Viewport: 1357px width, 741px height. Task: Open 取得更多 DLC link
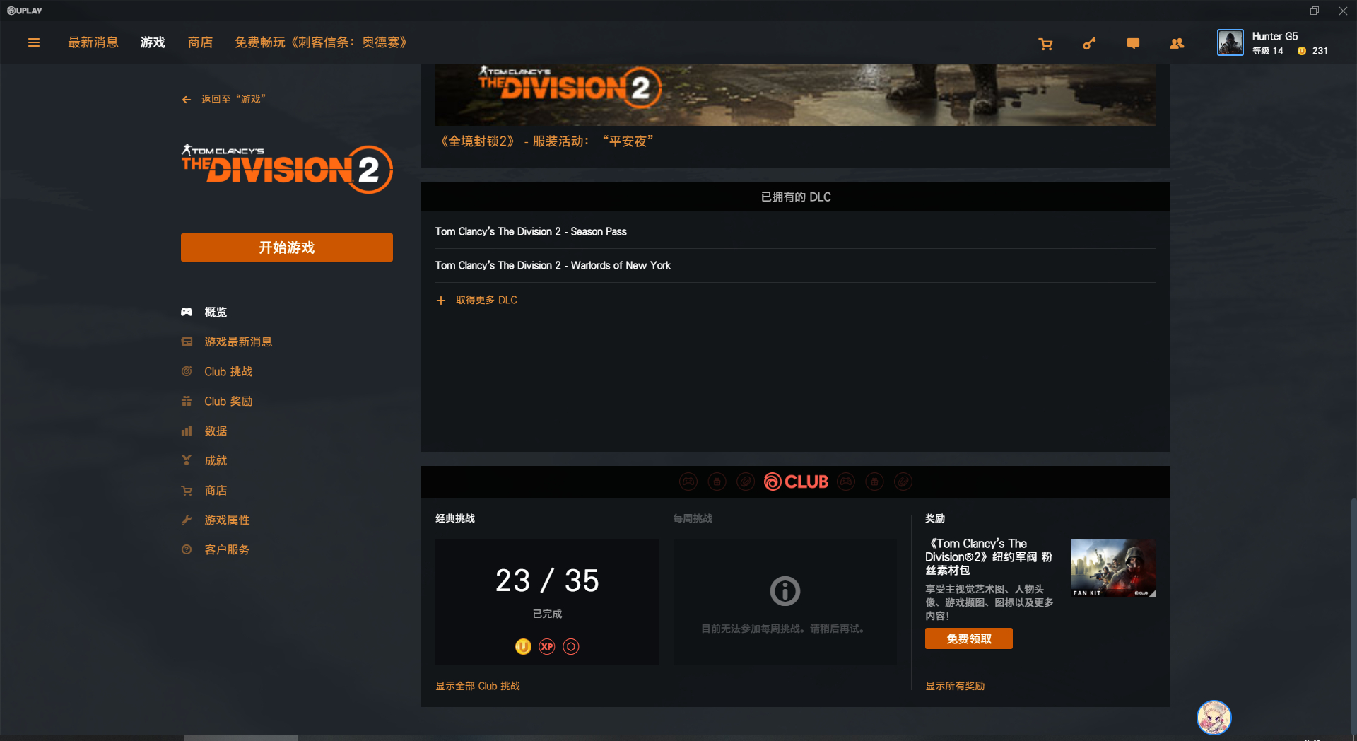click(x=486, y=301)
